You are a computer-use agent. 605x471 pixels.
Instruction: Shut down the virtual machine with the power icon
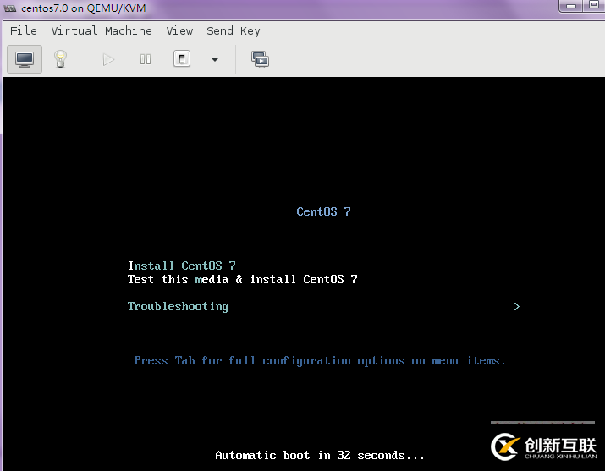pyautogui.click(x=182, y=59)
